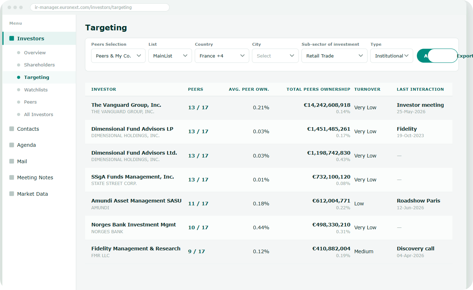Screen dimensions: 473x290
Task: Open SSgA Funds Management, Inc. investor
Action: click(x=133, y=177)
